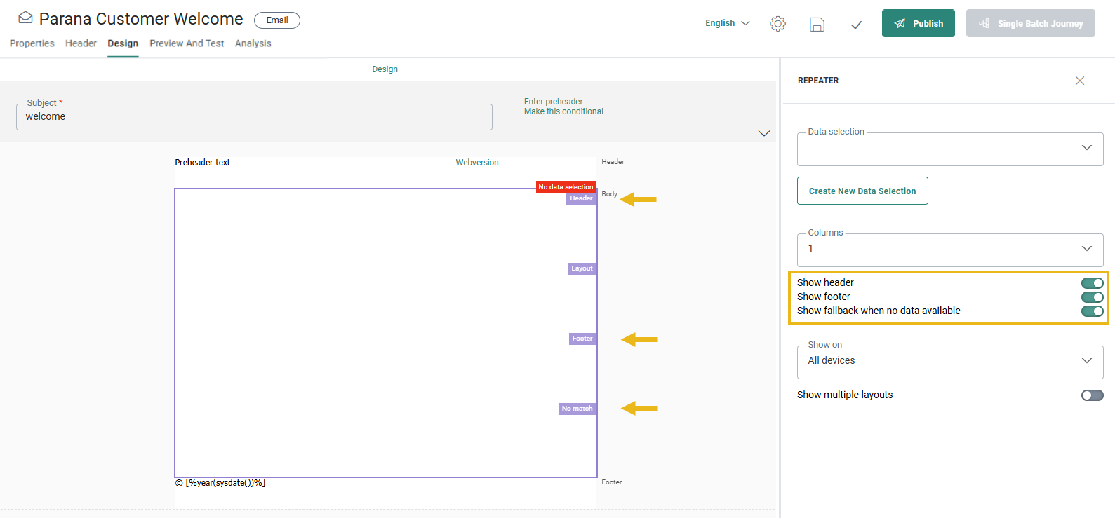This screenshot has width=1115, height=518.
Task: Select the purple Layout tag in repeater
Action: click(x=582, y=268)
